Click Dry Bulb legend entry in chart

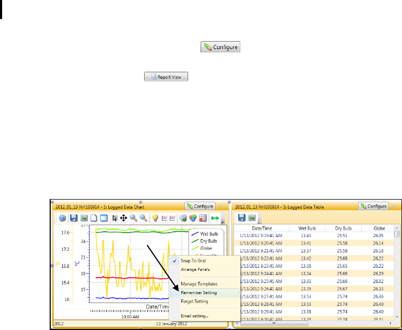pyautogui.click(x=204, y=241)
